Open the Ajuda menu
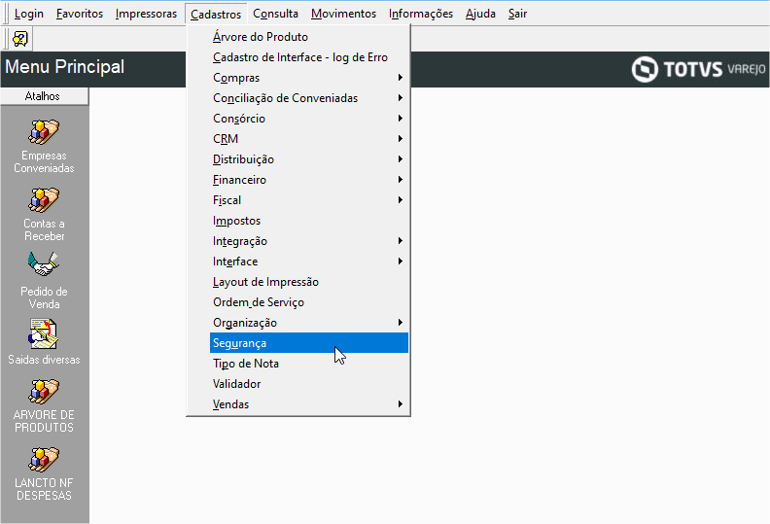The height and width of the screenshot is (524, 770). pyautogui.click(x=480, y=14)
